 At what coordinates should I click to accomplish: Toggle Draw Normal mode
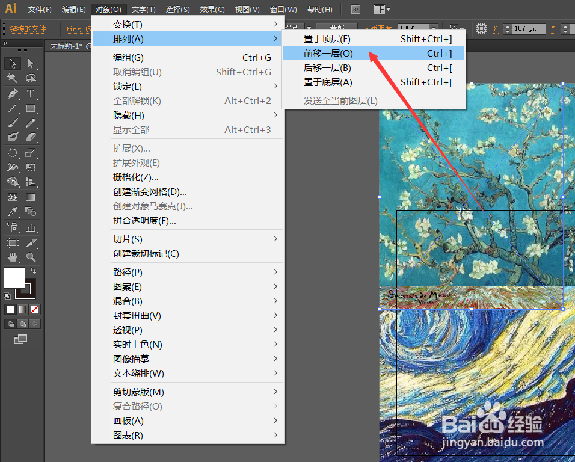click(x=11, y=324)
